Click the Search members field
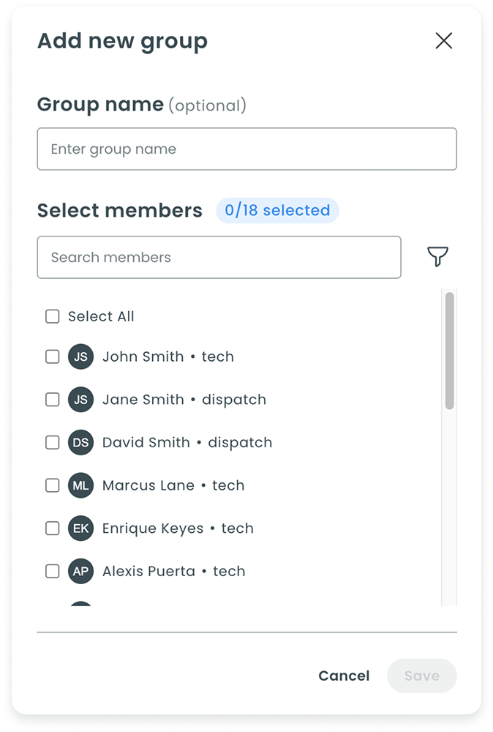493x732 pixels. 219,258
